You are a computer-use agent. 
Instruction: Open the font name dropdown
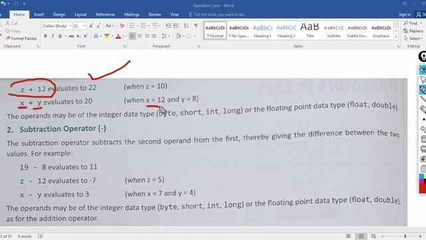pyautogui.click(x=71, y=26)
